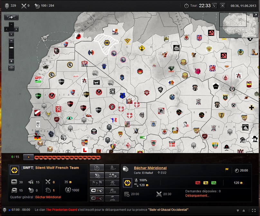Pan the map up with the arrow
This screenshot has height=216, width=260.
coord(11,25)
